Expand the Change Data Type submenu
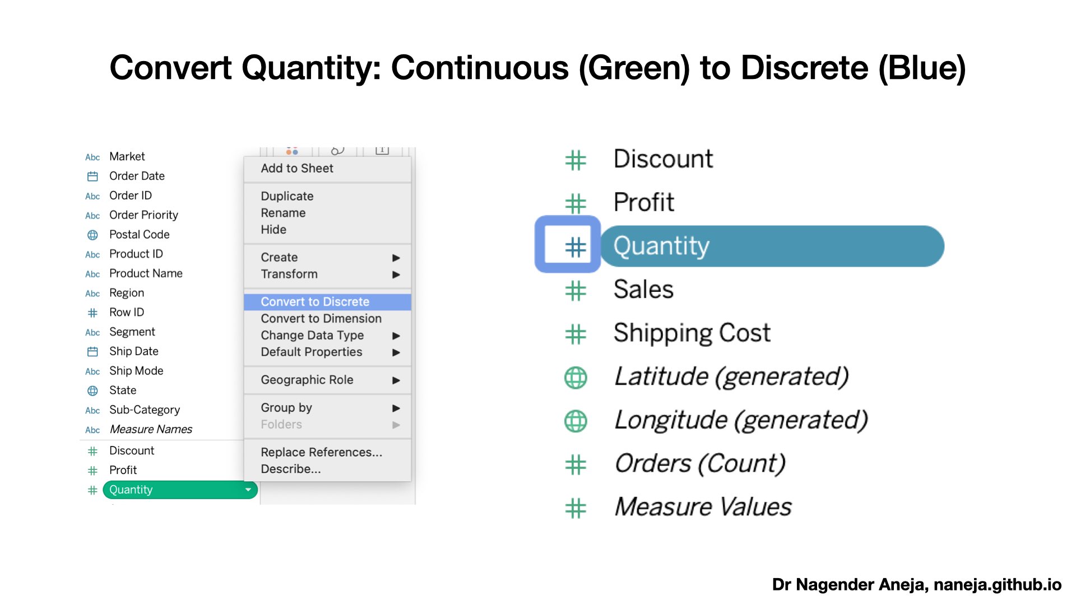The width and height of the screenshot is (1076, 605). [396, 336]
